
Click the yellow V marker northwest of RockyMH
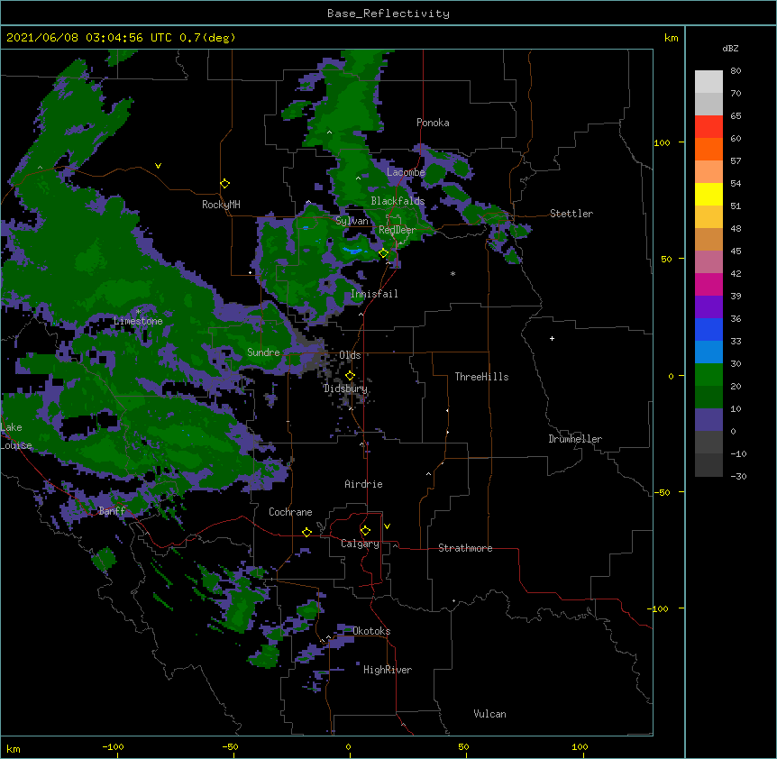(158, 166)
